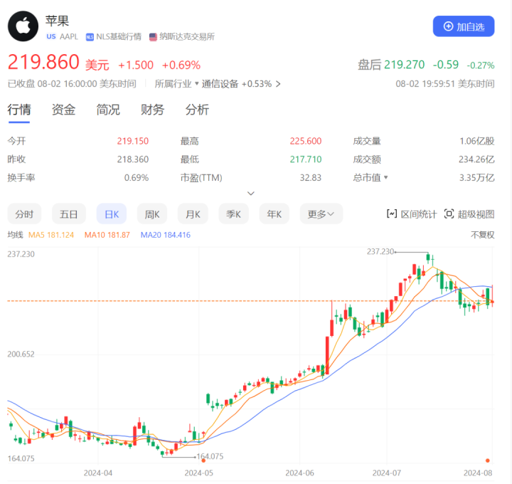Viewport: 512px width, 484px height.
Task: Click the 237.230 high price annotation
Action: pyautogui.click(x=380, y=252)
